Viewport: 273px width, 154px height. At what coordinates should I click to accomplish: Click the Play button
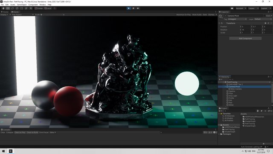[x=129, y=8]
